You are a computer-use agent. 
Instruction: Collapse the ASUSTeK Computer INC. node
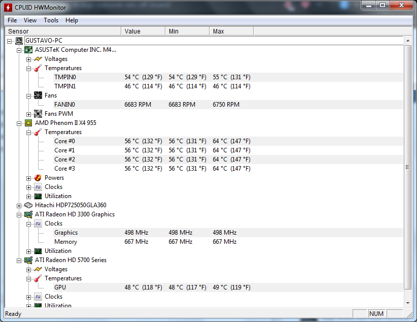point(19,50)
